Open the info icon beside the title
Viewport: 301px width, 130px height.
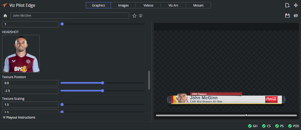(x=141, y=16)
